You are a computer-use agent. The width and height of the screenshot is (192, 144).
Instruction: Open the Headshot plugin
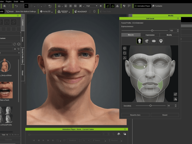81,11
